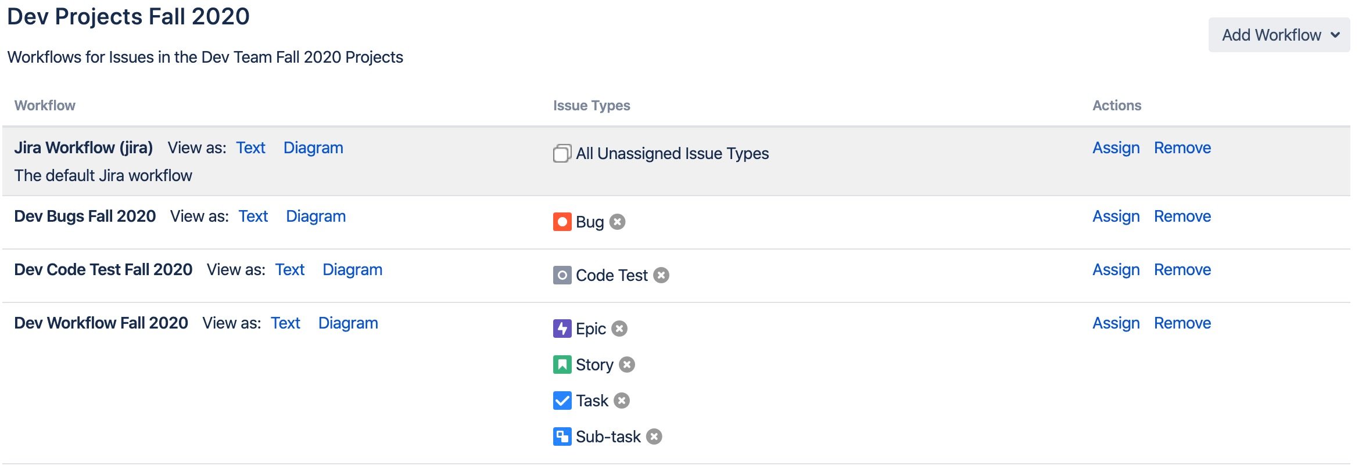
Task: Click the Dev Code Test Fall 2020 name
Action: (x=103, y=270)
